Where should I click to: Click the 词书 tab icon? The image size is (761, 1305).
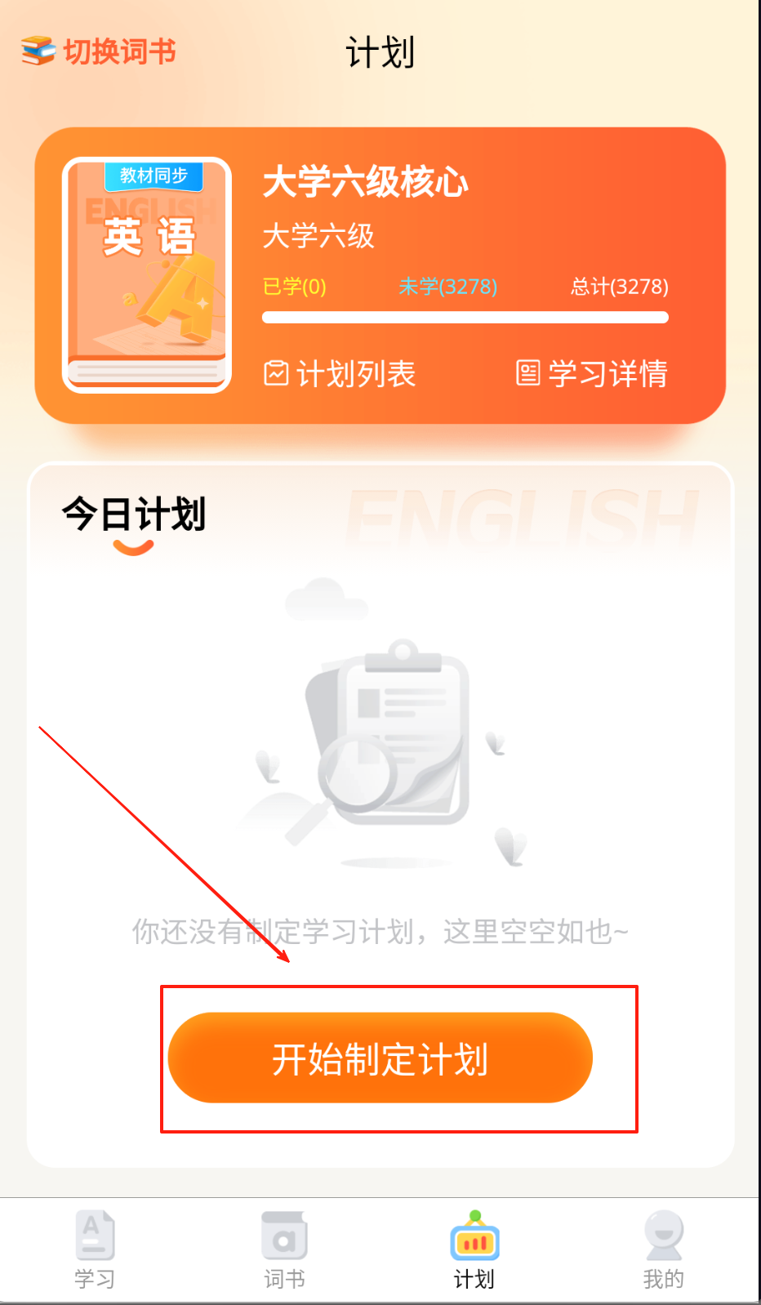pyautogui.click(x=284, y=1236)
